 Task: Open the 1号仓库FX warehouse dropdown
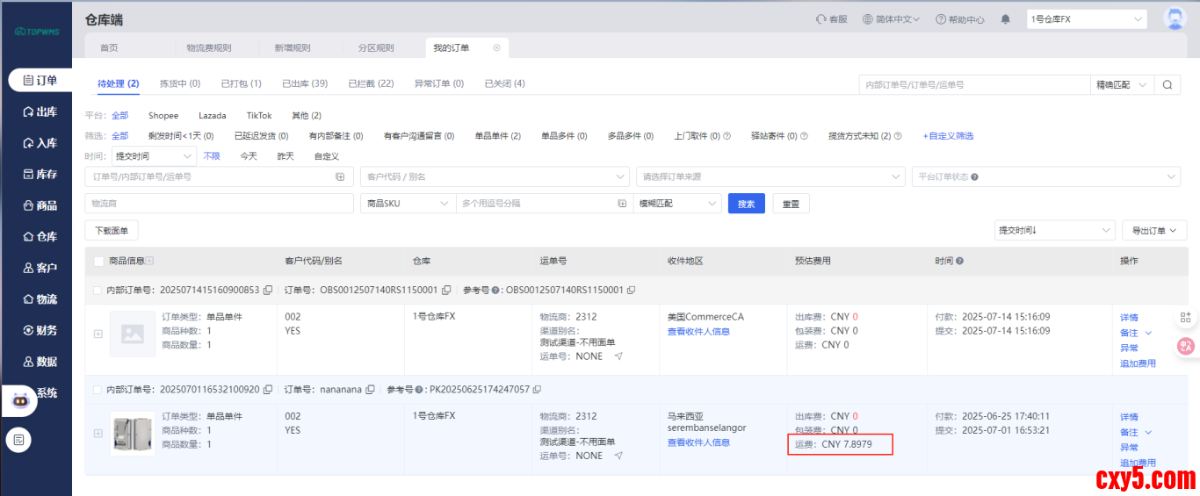(x=1087, y=19)
